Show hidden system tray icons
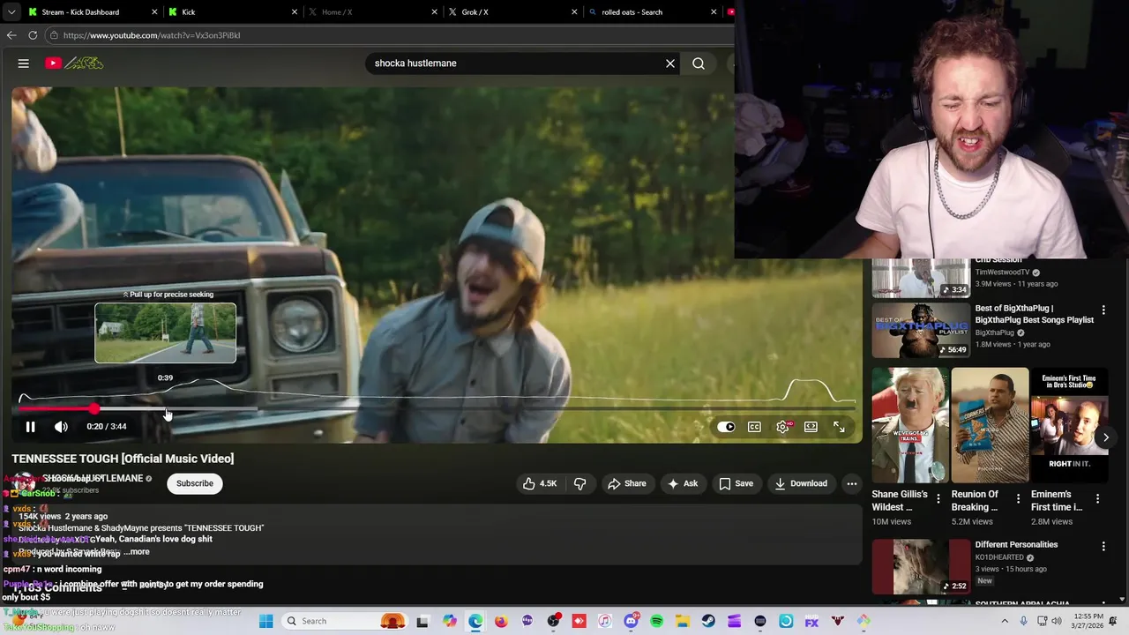This screenshot has width=1129, height=635. [1004, 621]
